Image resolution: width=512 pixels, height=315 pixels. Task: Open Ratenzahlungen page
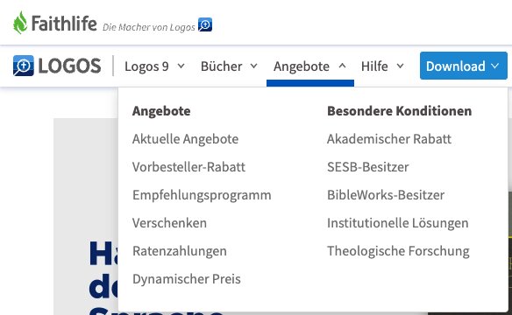180,251
